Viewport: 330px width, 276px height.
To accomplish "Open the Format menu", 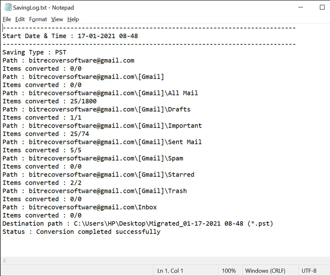I will tap(38, 19).
